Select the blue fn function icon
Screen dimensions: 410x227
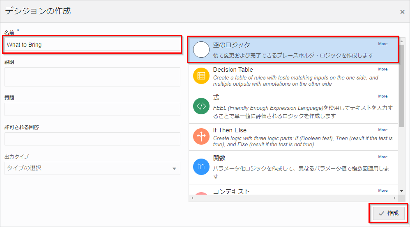(x=201, y=167)
